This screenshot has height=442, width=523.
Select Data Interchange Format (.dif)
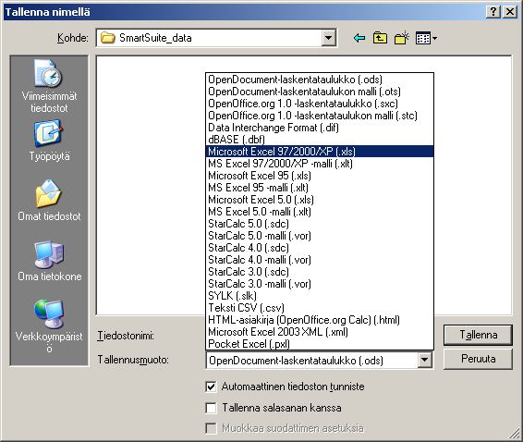click(x=320, y=128)
